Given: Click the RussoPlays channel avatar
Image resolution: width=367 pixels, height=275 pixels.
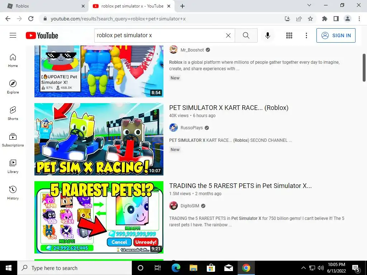Looking at the screenshot, I should [x=173, y=128].
